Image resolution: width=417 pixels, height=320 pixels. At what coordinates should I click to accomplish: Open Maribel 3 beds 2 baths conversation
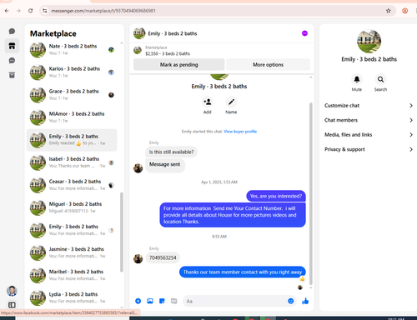point(73,275)
